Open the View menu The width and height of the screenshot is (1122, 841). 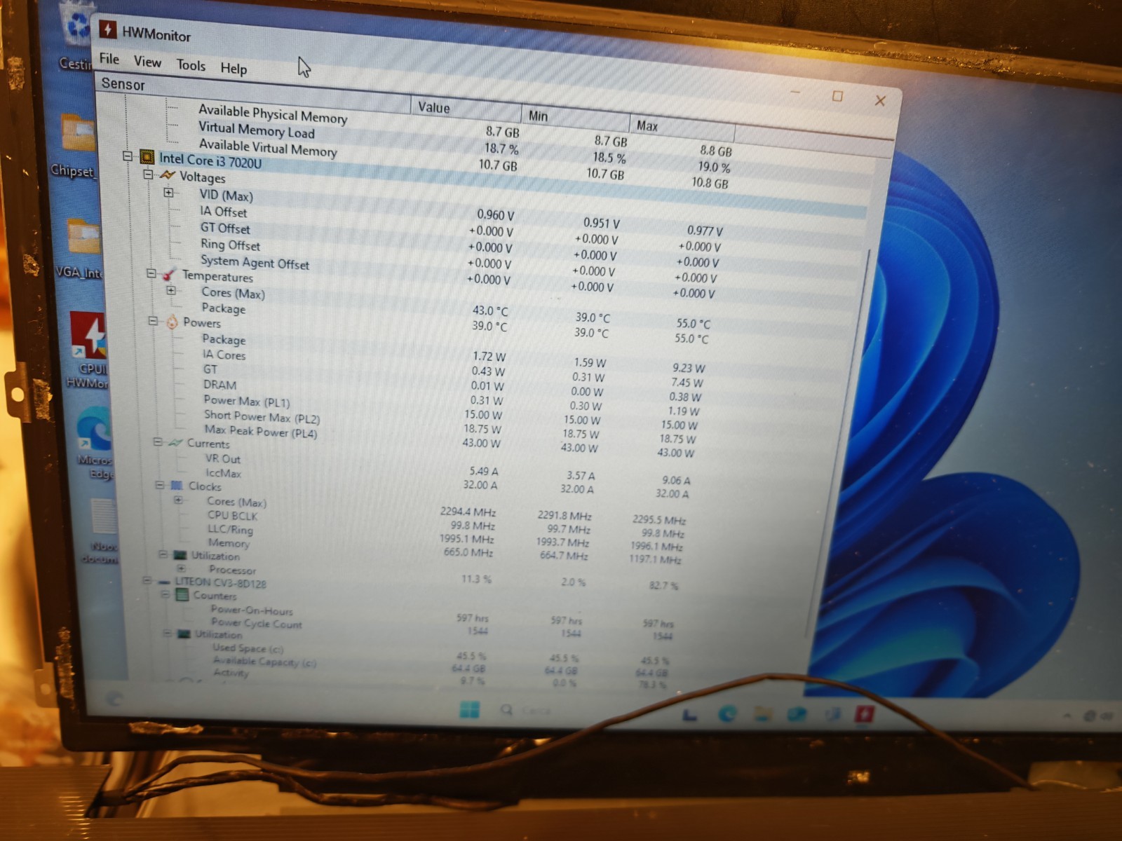(x=147, y=62)
